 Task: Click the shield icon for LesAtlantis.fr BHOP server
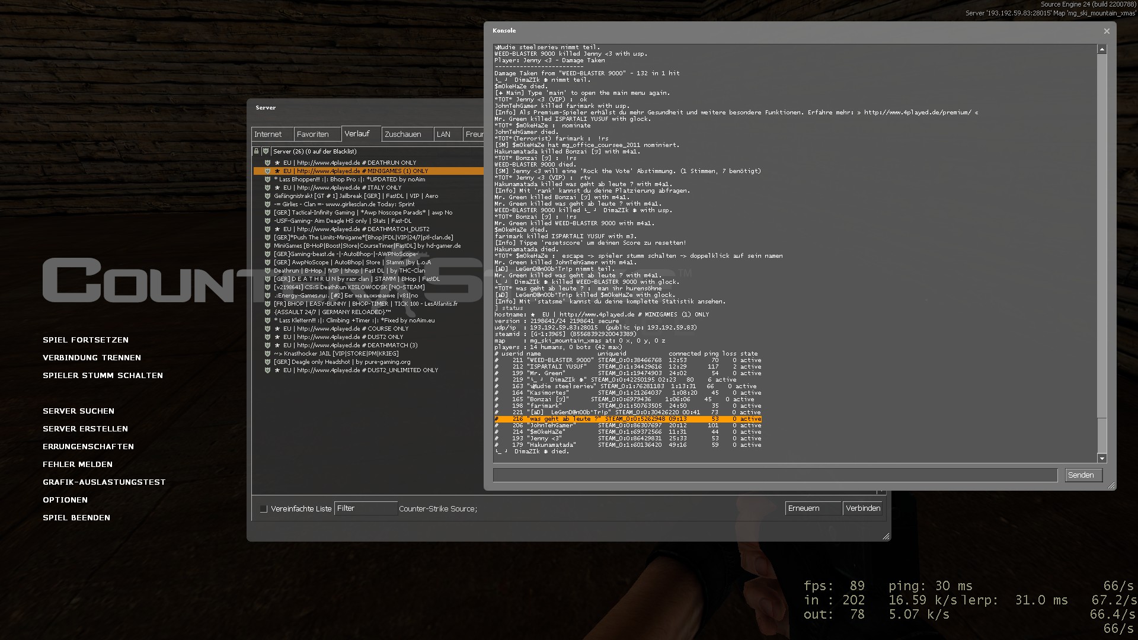tap(267, 303)
